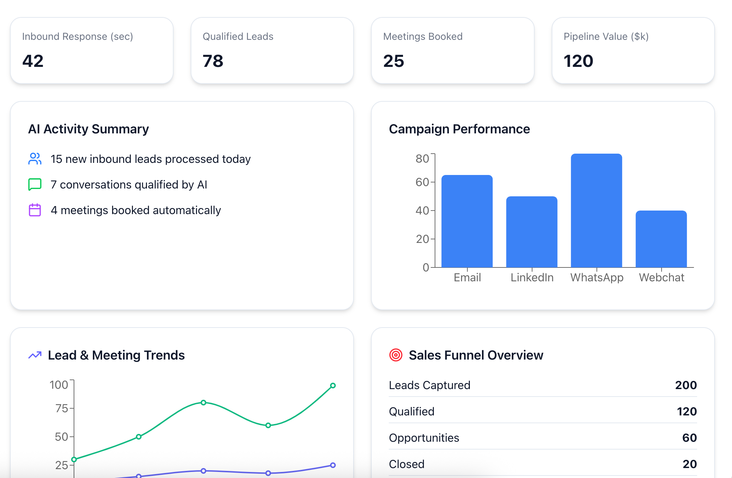Click the LinkedIn bar in the chart
Viewport: 732px width, 478px height.
pos(531,232)
